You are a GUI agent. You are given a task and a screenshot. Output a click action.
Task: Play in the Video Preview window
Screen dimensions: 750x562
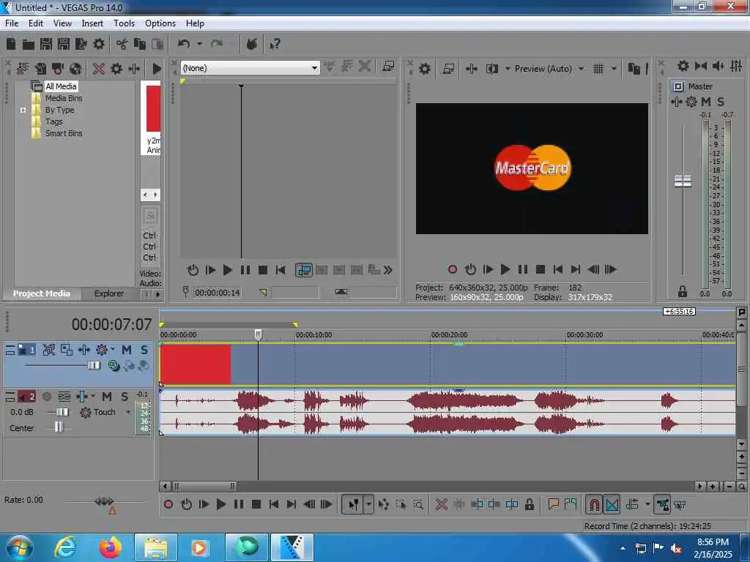click(x=505, y=269)
